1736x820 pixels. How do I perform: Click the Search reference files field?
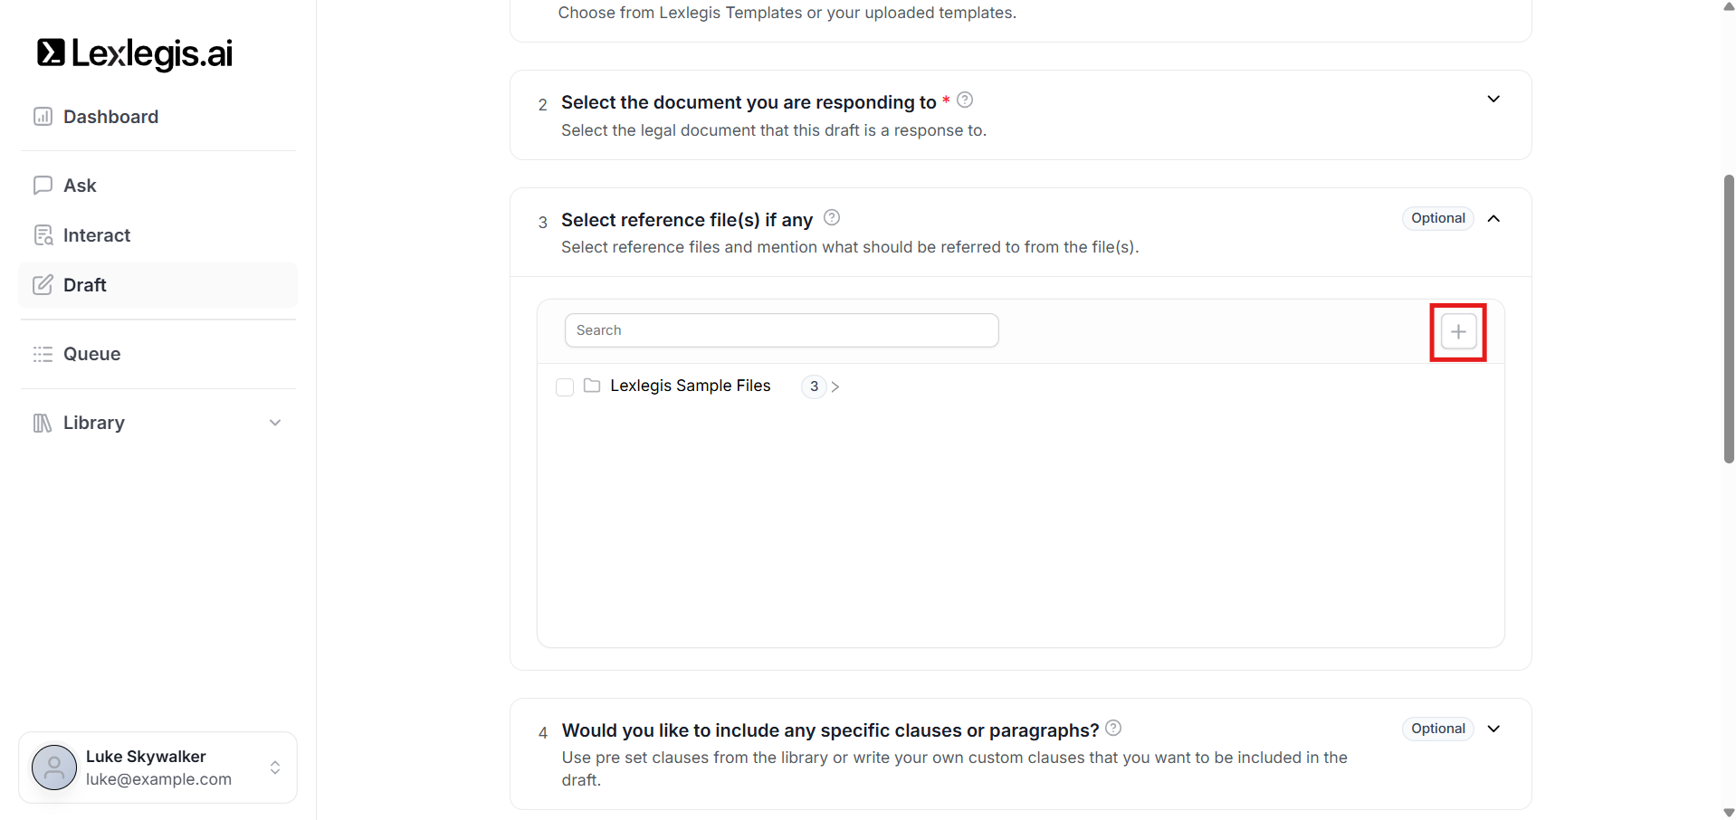pyautogui.click(x=781, y=330)
